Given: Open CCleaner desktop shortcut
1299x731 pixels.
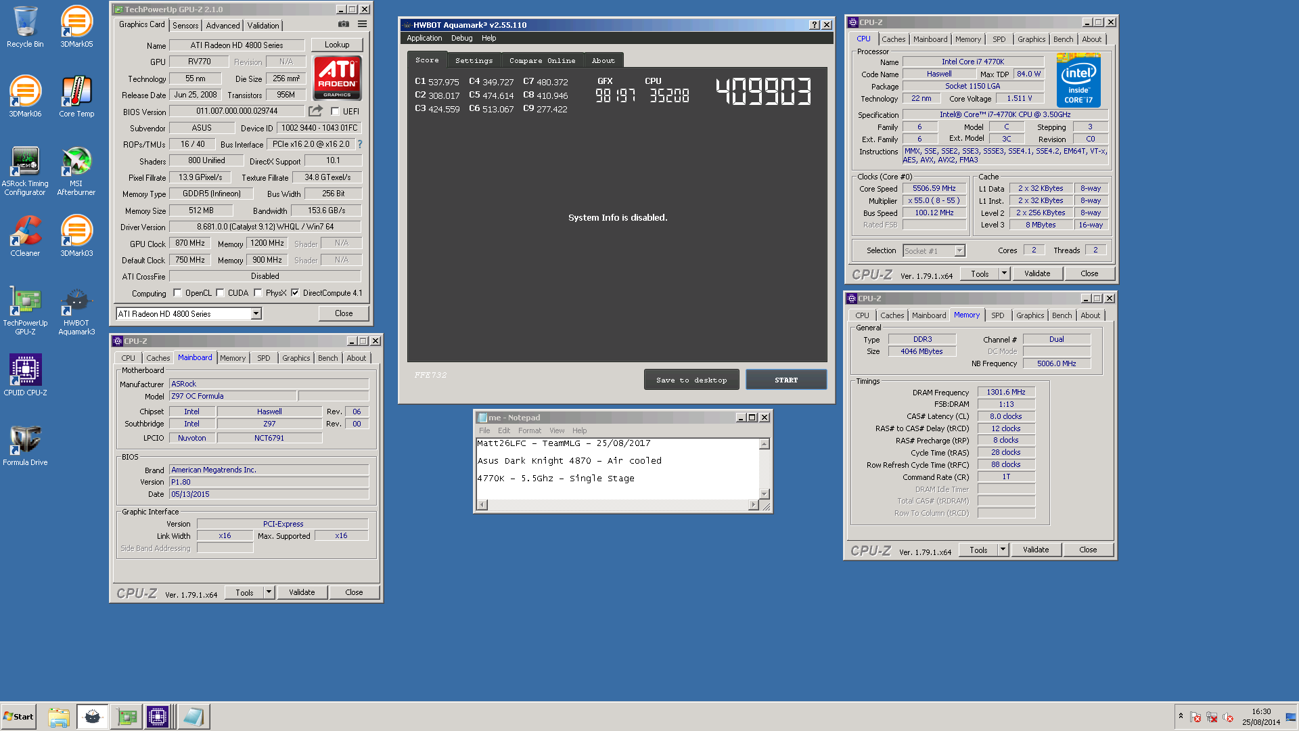Looking at the screenshot, I should point(25,236).
